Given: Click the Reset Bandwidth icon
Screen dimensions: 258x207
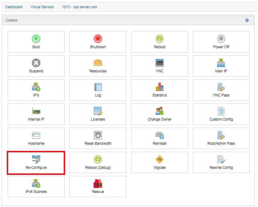Looking at the screenshot, I should click(x=98, y=135).
